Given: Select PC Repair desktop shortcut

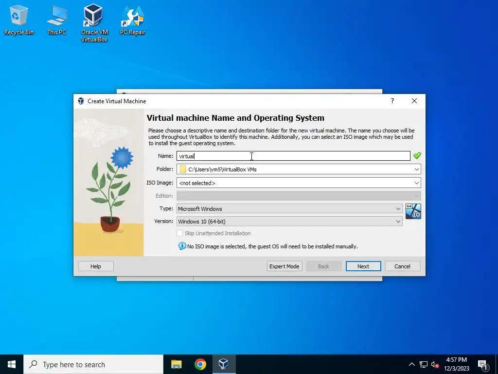Looking at the screenshot, I should [x=132, y=20].
